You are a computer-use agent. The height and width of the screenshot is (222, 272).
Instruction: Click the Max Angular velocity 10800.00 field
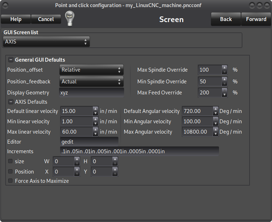click(197, 132)
